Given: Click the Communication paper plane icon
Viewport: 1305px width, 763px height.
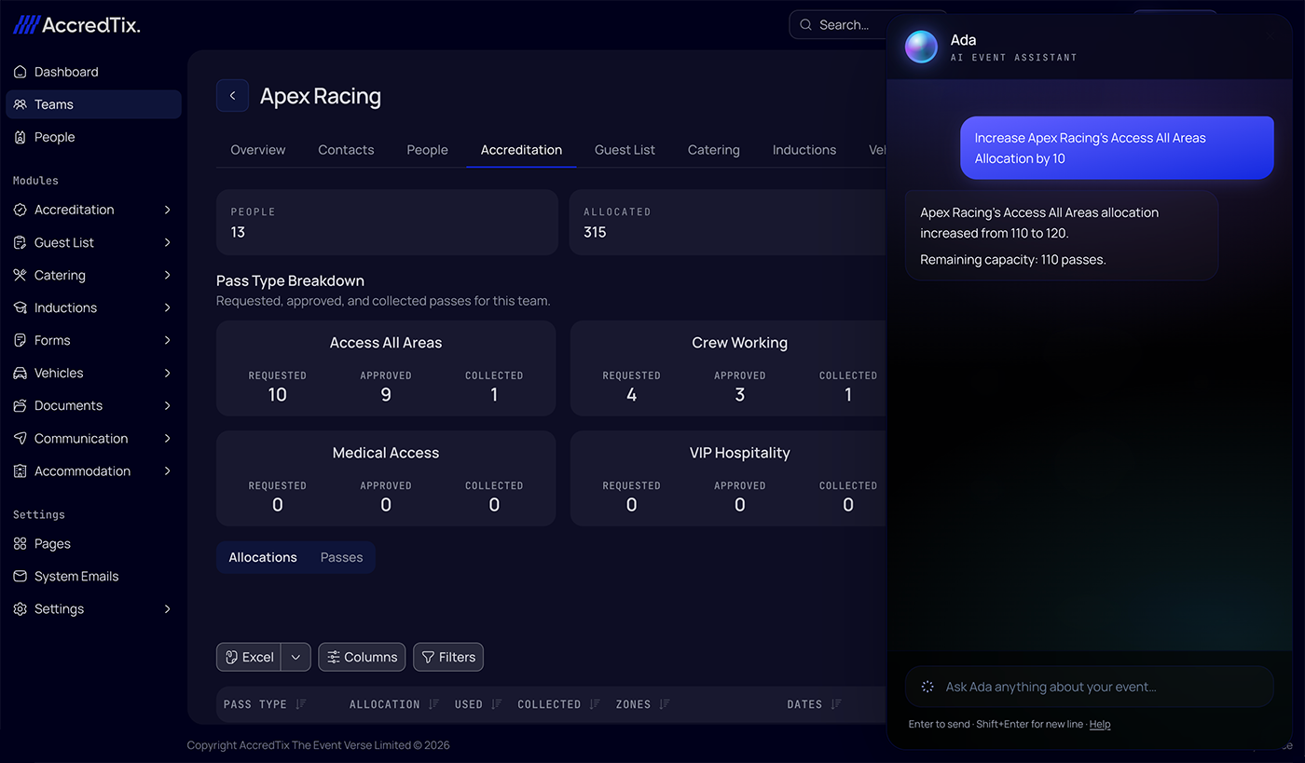Looking at the screenshot, I should 21,438.
